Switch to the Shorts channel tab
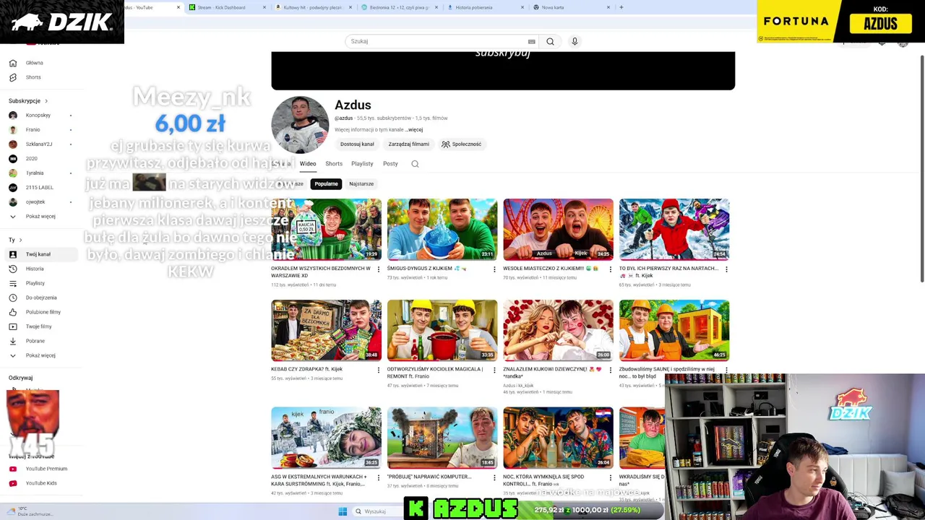Screen dimensions: 925x520 coord(334,164)
